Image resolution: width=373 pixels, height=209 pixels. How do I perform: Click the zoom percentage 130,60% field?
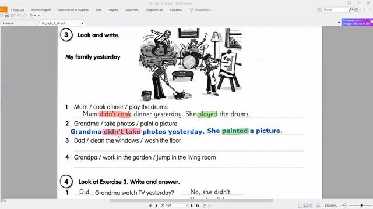click(x=331, y=206)
